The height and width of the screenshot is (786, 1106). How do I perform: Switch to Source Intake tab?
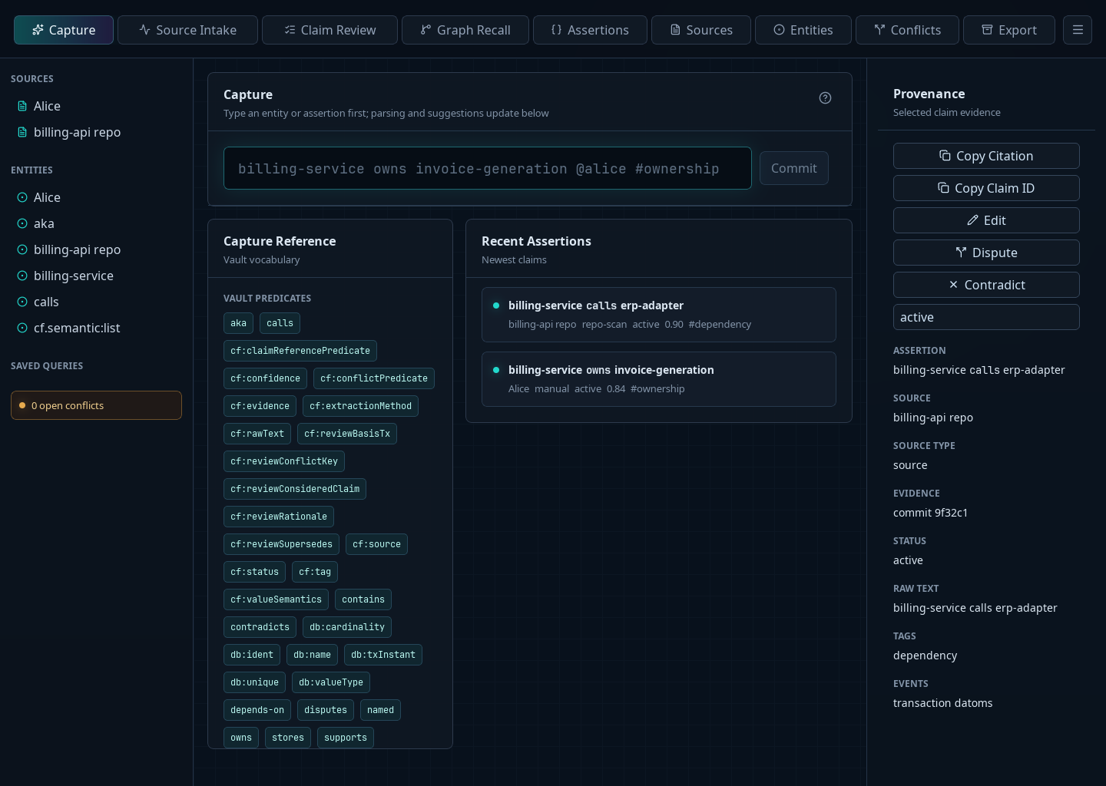point(187,30)
